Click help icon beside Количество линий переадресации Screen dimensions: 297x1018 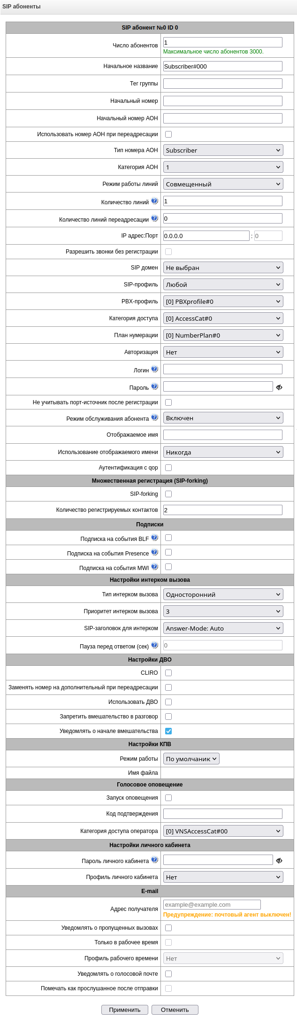point(154,219)
